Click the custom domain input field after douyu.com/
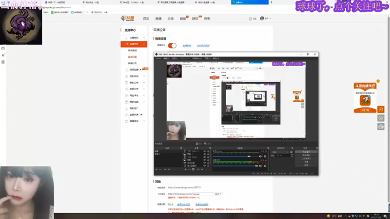390x219 pixels. pyautogui.click(x=203, y=194)
